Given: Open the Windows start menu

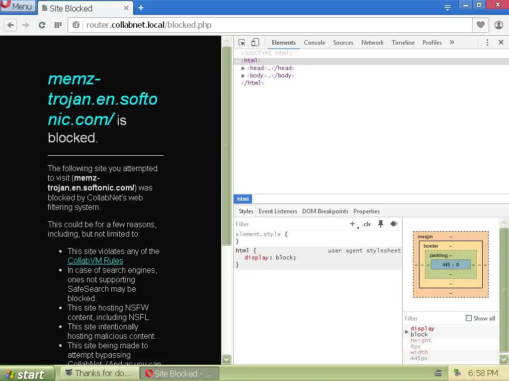Looking at the screenshot, I should [28, 374].
